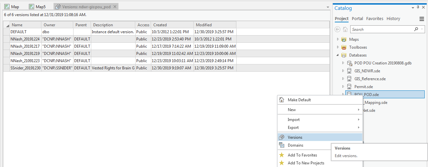Choose Versions from the context menu
Screen dimensions: 428x167
point(320,137)
